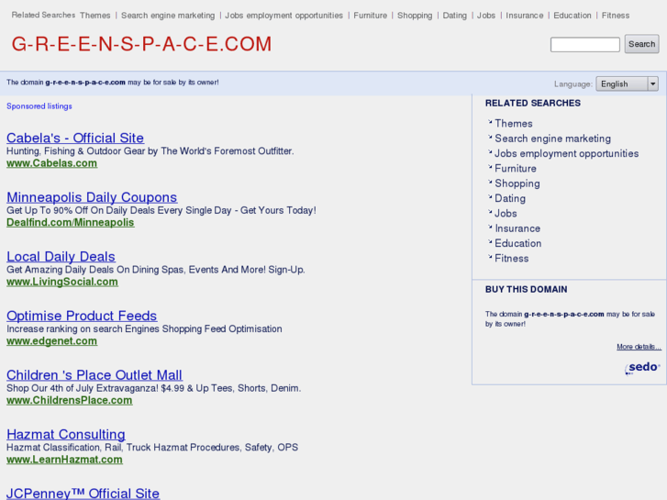
Task: Open top bar Search engine marketing link
Action: (168, 16)
